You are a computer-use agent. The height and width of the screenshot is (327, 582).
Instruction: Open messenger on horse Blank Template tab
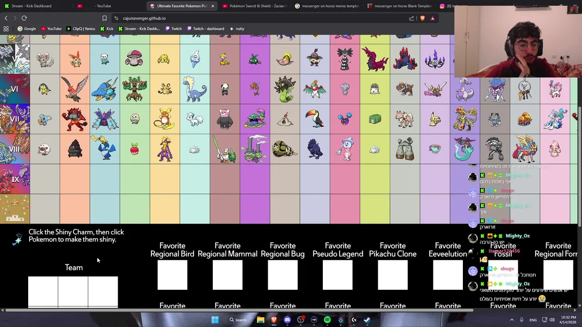399,6
